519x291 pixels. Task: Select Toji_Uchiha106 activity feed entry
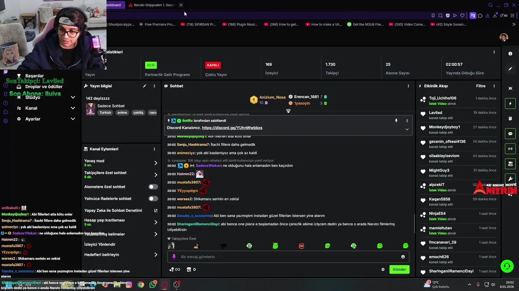[x=458, y=101]
